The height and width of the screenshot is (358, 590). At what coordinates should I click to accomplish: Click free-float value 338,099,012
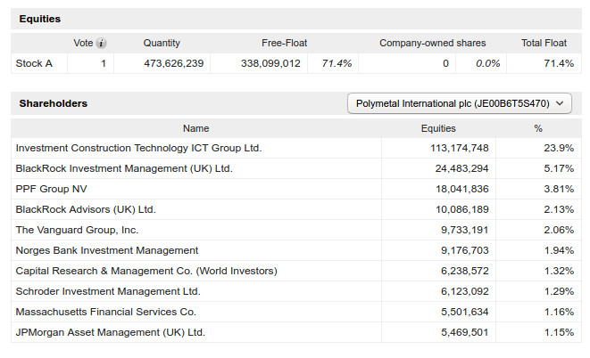tap(270, 63)
